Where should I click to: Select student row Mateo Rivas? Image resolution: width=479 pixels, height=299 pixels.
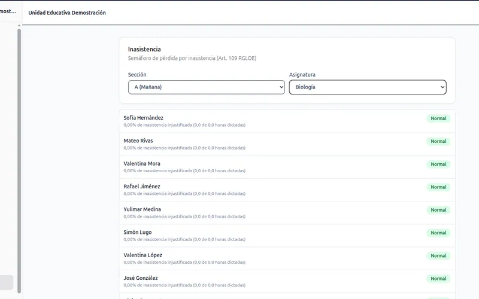click(x=287, y=144)
